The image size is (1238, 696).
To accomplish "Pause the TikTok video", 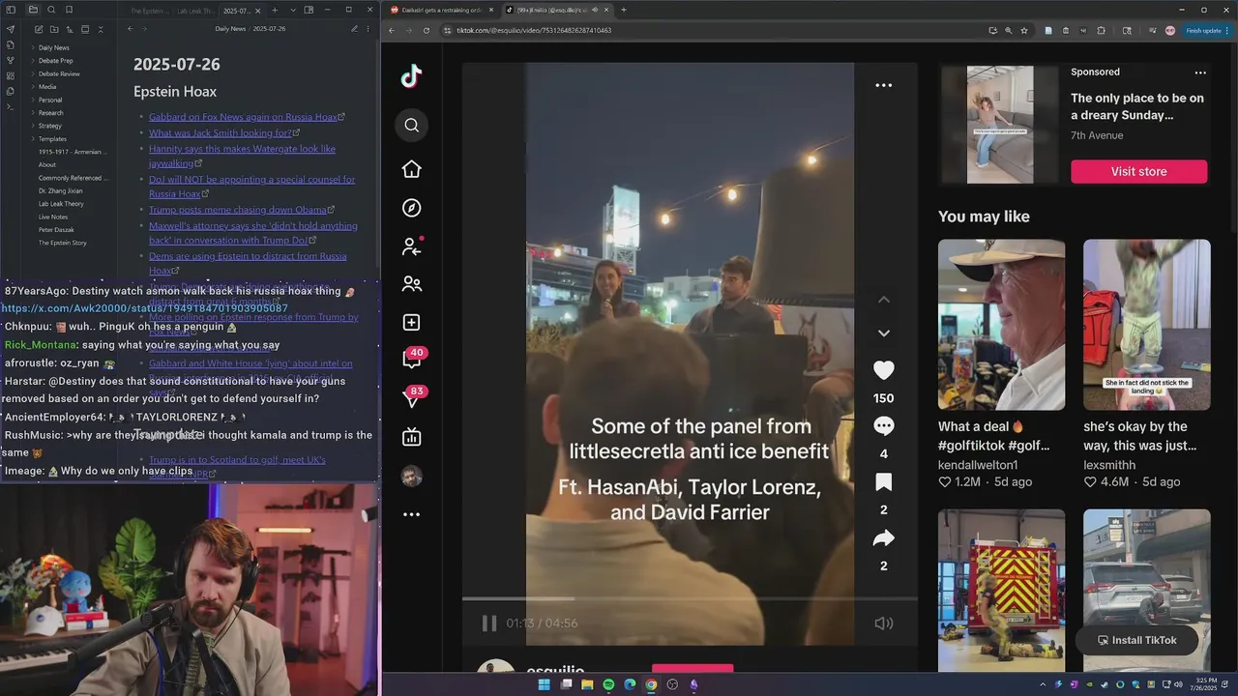I will coord(489,623).
